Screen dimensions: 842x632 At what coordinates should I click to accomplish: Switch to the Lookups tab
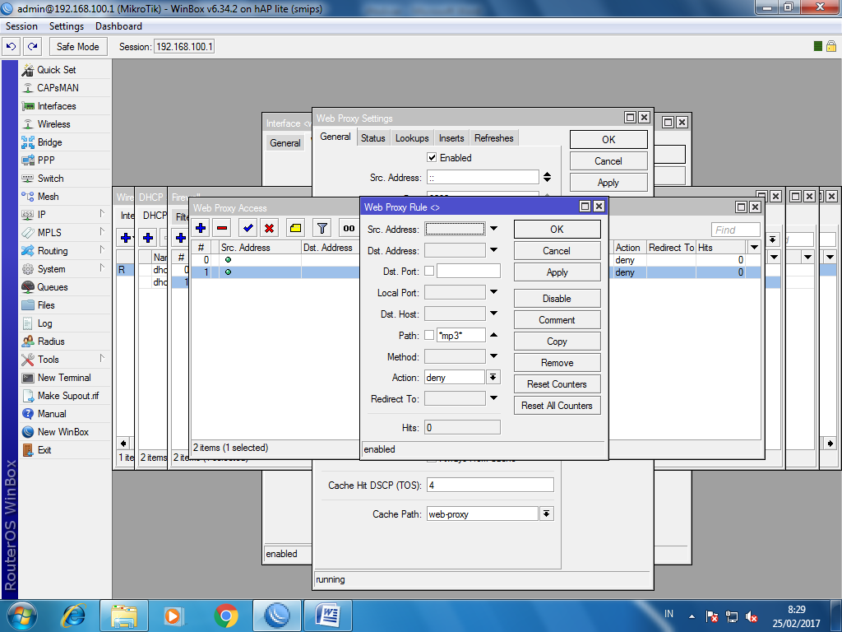(412, 138)
